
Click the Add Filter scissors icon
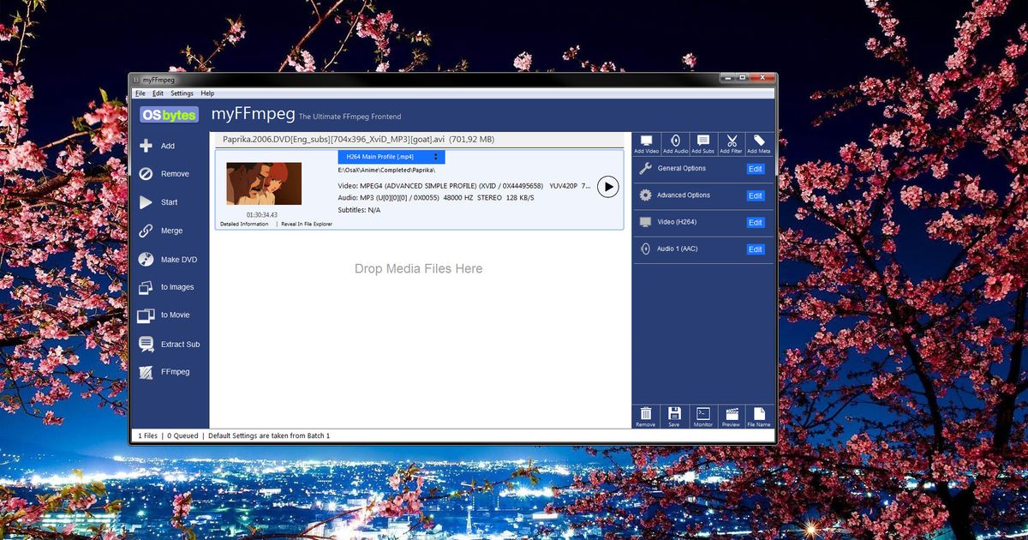731,141
